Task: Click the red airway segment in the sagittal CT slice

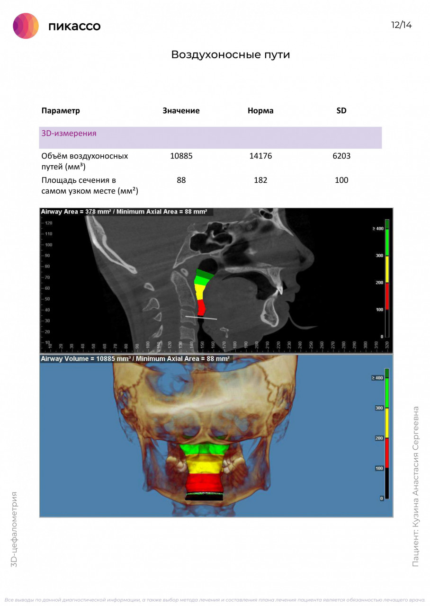Action: (201, 306)
